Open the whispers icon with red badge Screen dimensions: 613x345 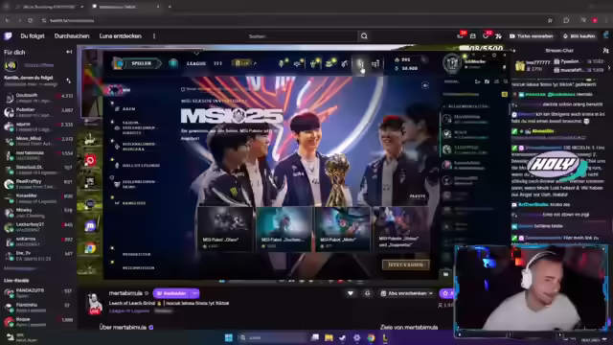(486, 36)
